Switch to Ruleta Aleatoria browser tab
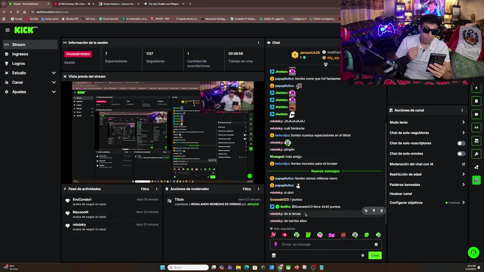 (119, 4)
